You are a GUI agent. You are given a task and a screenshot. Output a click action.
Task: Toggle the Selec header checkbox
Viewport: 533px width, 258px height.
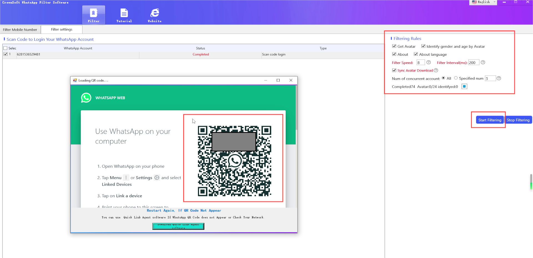tap(5, 48)
